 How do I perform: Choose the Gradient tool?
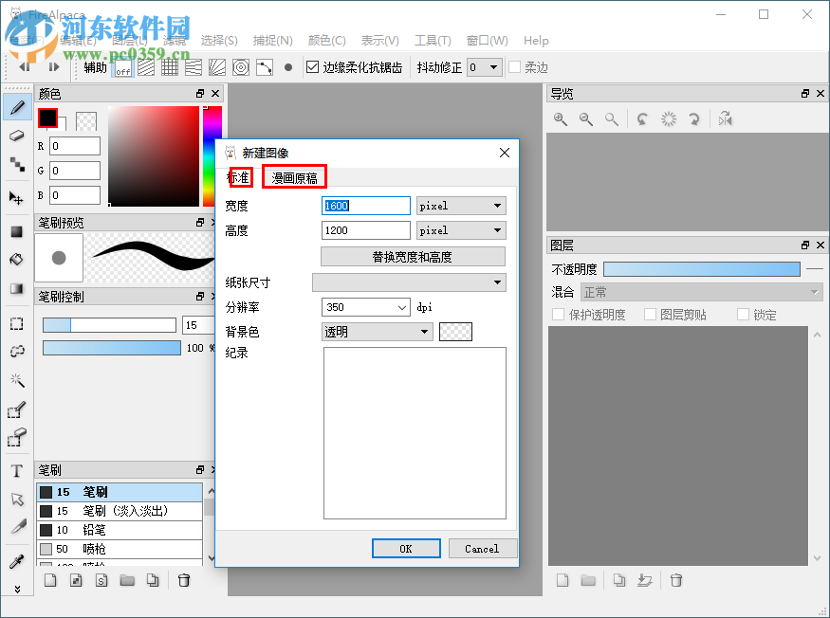pyautogui.click(x=17, y=286)
